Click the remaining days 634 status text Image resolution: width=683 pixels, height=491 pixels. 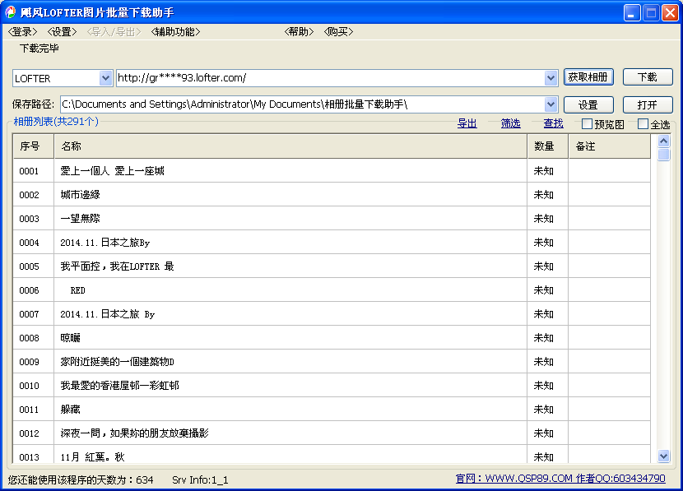coord(81,479)
